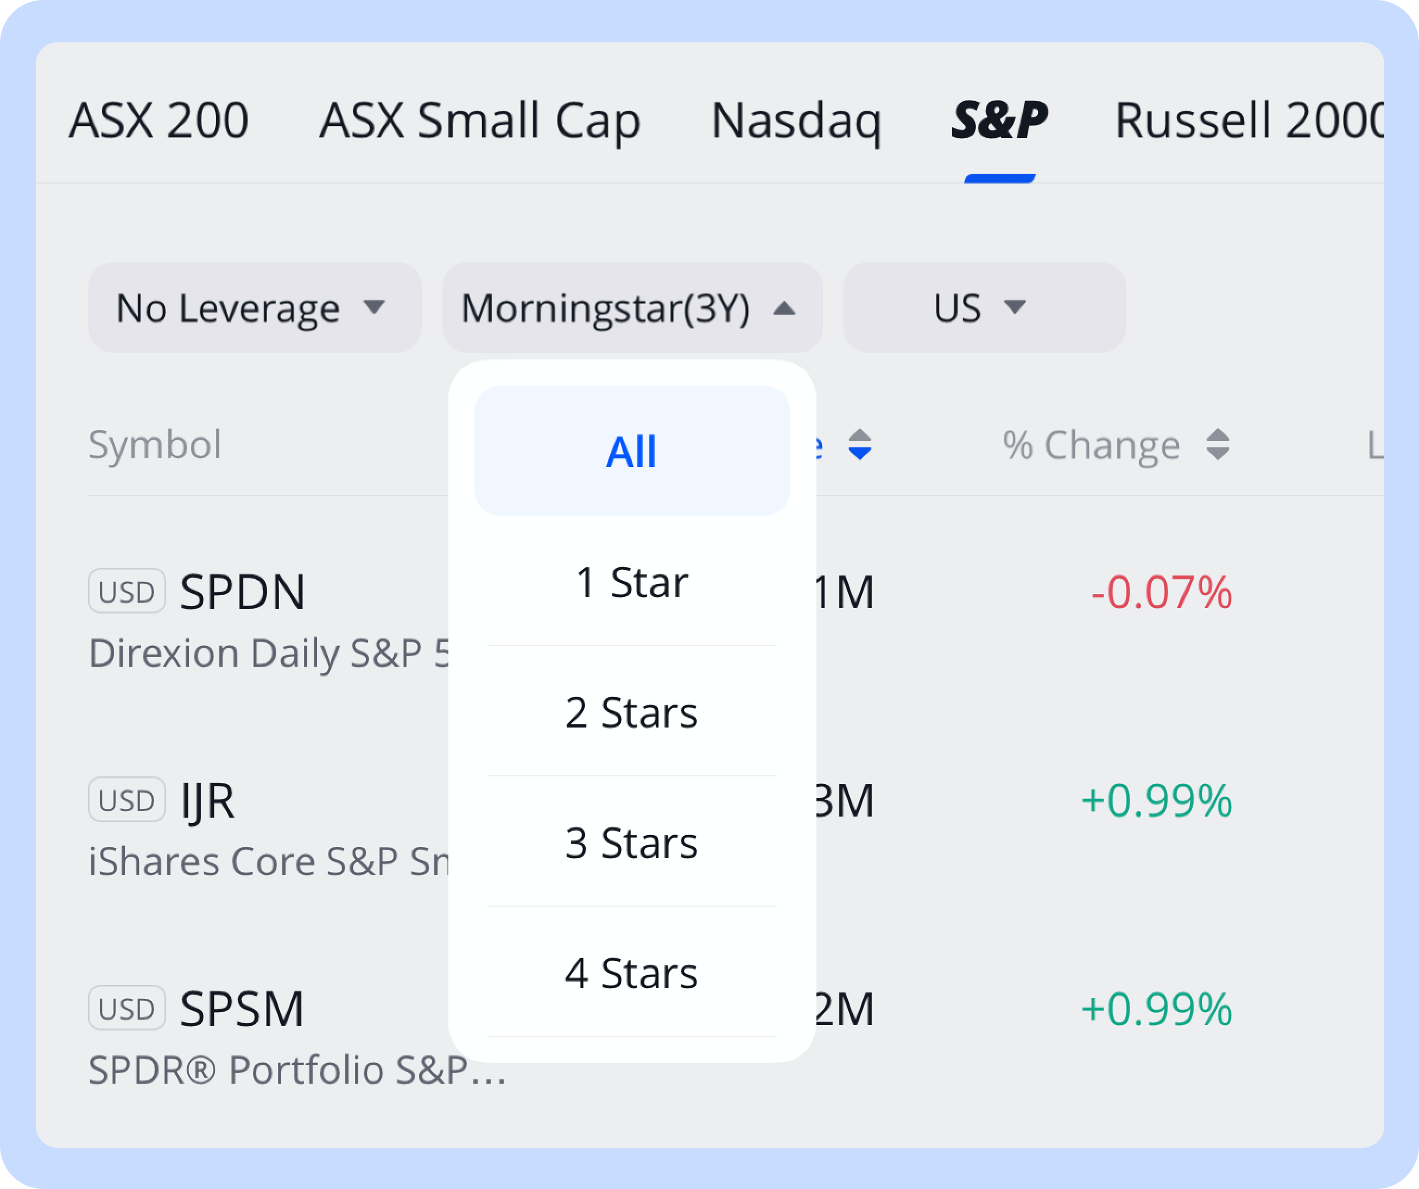The image size is (1419, 1189).
Task: Open the US region dropdown
Action: tap(983, 308)
